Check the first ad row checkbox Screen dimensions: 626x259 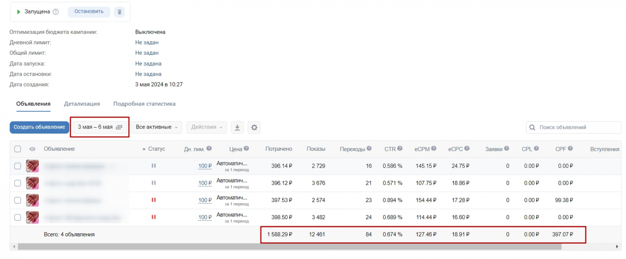(18, 166)
